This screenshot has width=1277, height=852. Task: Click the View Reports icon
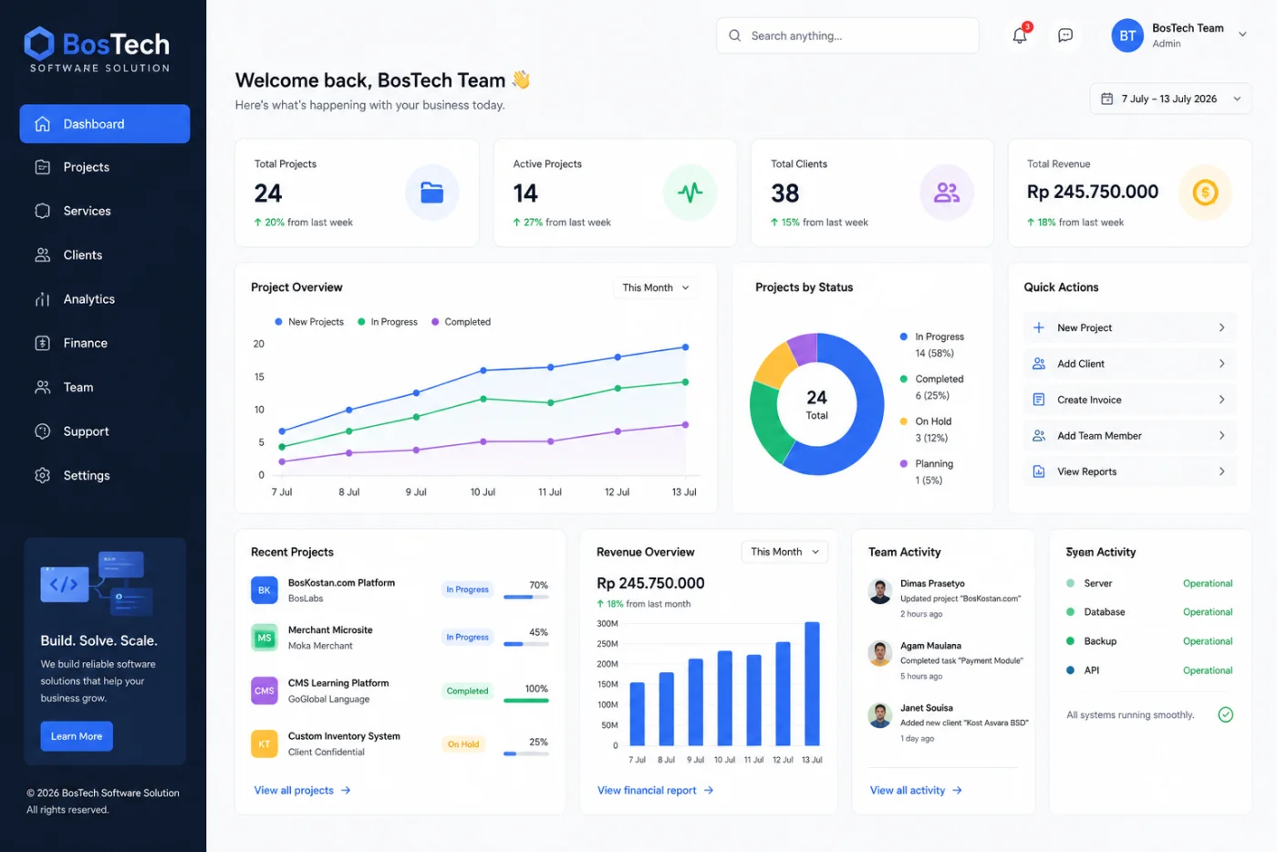(1038, 472)
